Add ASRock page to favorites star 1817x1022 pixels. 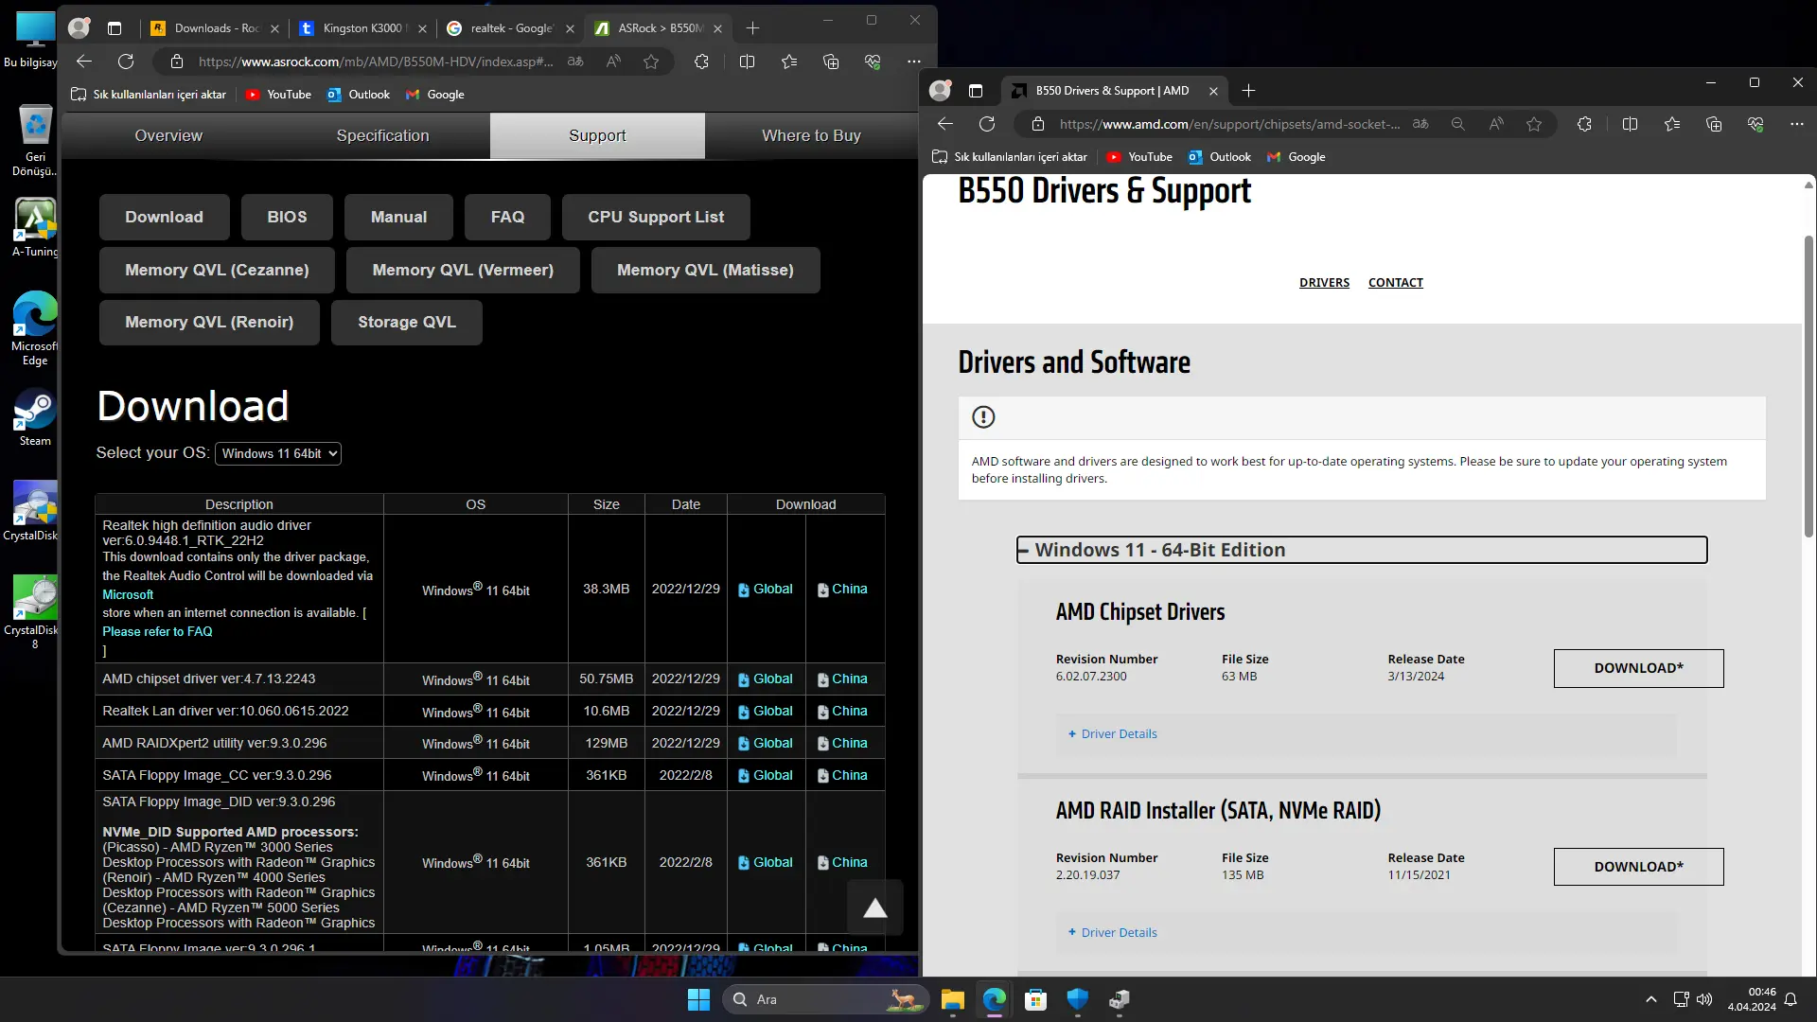651,62
